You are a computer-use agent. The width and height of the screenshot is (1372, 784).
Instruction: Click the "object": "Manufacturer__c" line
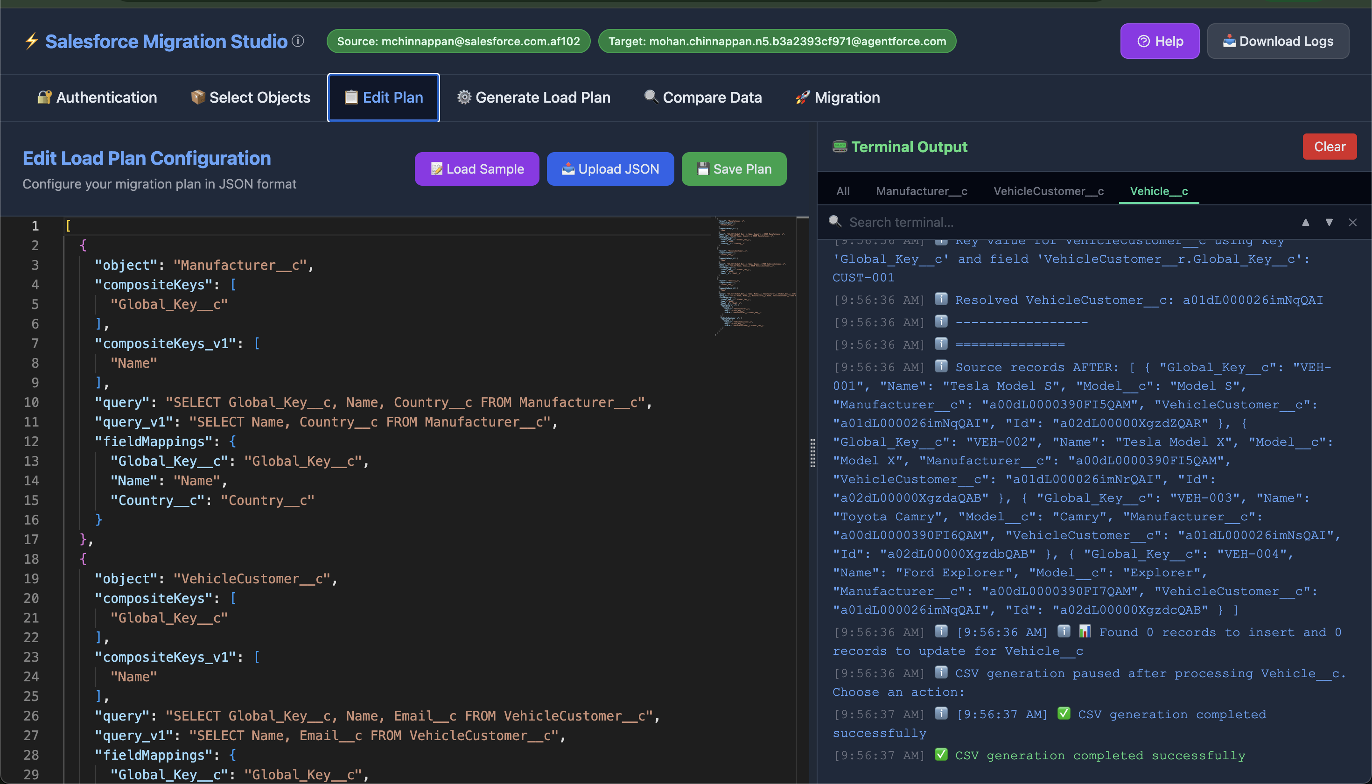(x=204, y=265)
